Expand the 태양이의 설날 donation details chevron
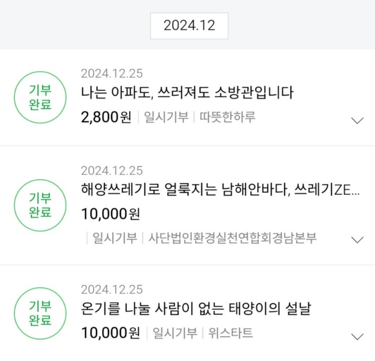This screenshot has width=375, height=361. tap(357, 336)
